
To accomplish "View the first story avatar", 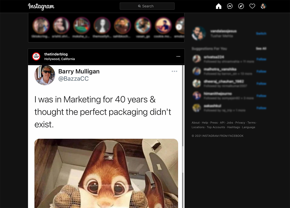I will 41,25.
